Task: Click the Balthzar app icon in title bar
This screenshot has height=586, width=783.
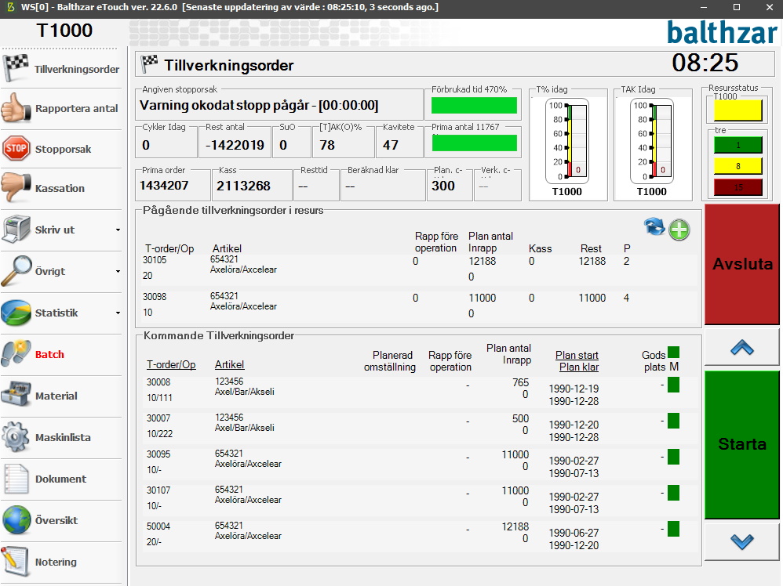Action: coord(10,8)
